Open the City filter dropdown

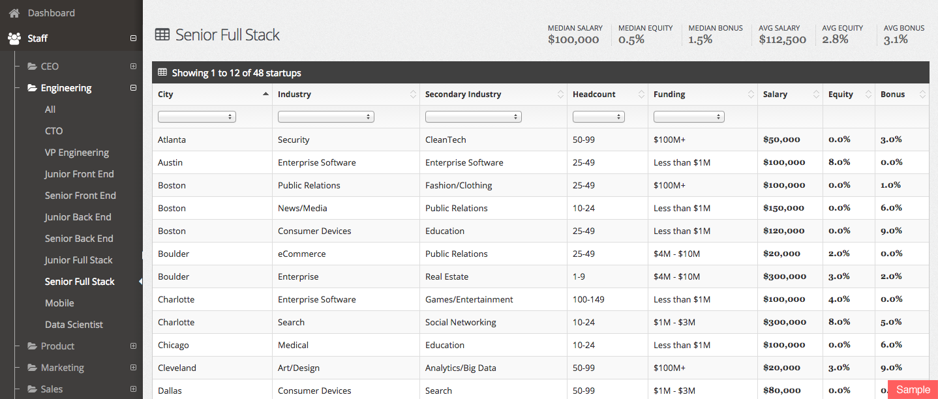pyautogui.click(x=197, y=117)
